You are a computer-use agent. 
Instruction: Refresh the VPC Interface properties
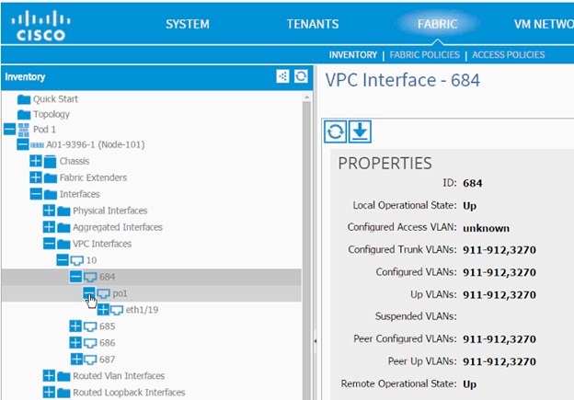coord(336,131)
